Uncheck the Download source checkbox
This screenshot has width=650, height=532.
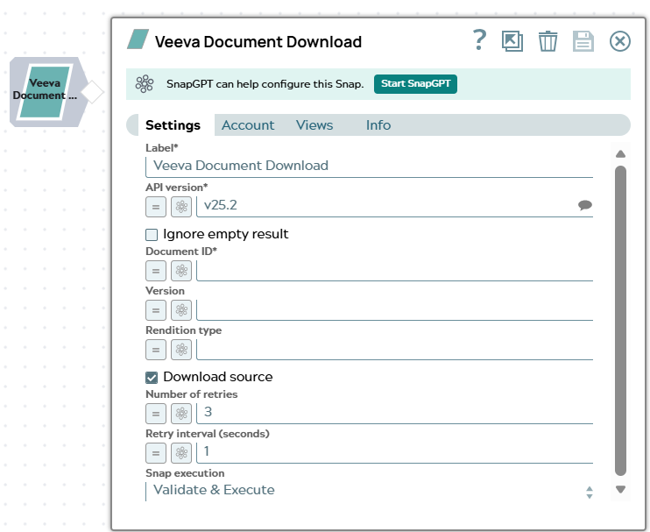coord(152,378)
